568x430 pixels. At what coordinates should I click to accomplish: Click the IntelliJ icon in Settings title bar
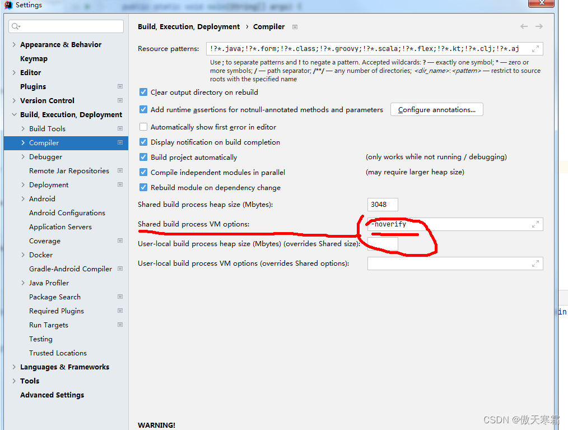coord(8,4)
